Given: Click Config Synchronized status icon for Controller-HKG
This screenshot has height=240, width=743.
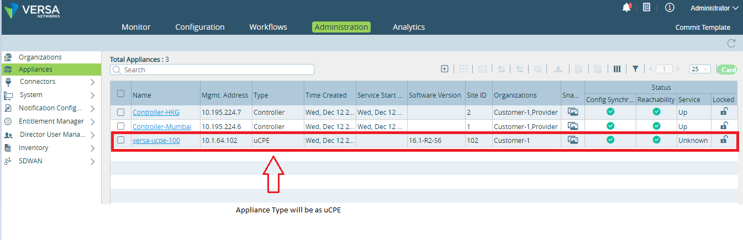Looking at the screenshot, I should [x=610, y=111].
